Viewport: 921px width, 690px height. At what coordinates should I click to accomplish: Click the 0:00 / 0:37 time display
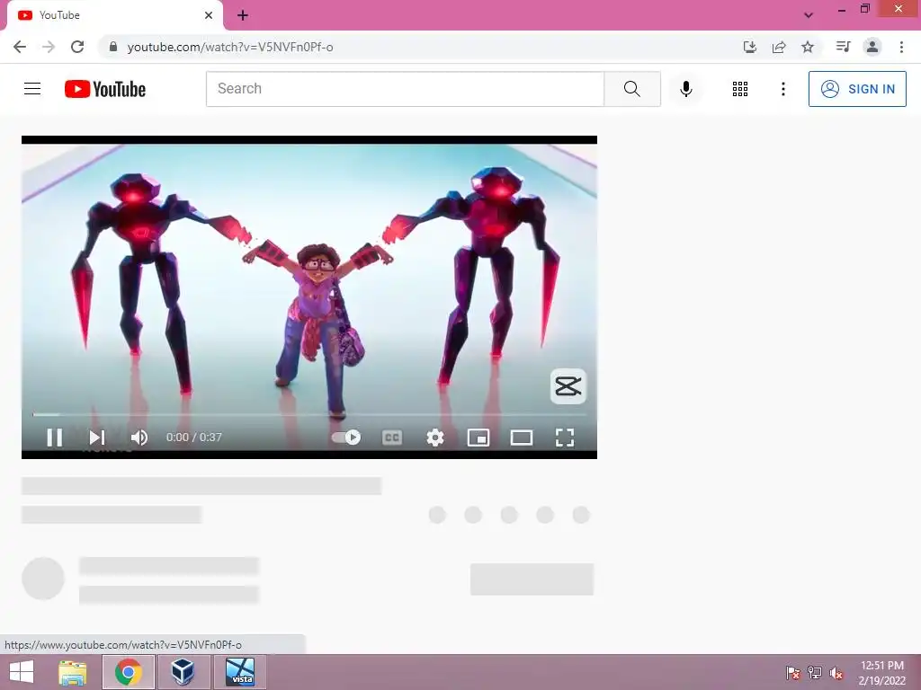(x=194, y=438)
